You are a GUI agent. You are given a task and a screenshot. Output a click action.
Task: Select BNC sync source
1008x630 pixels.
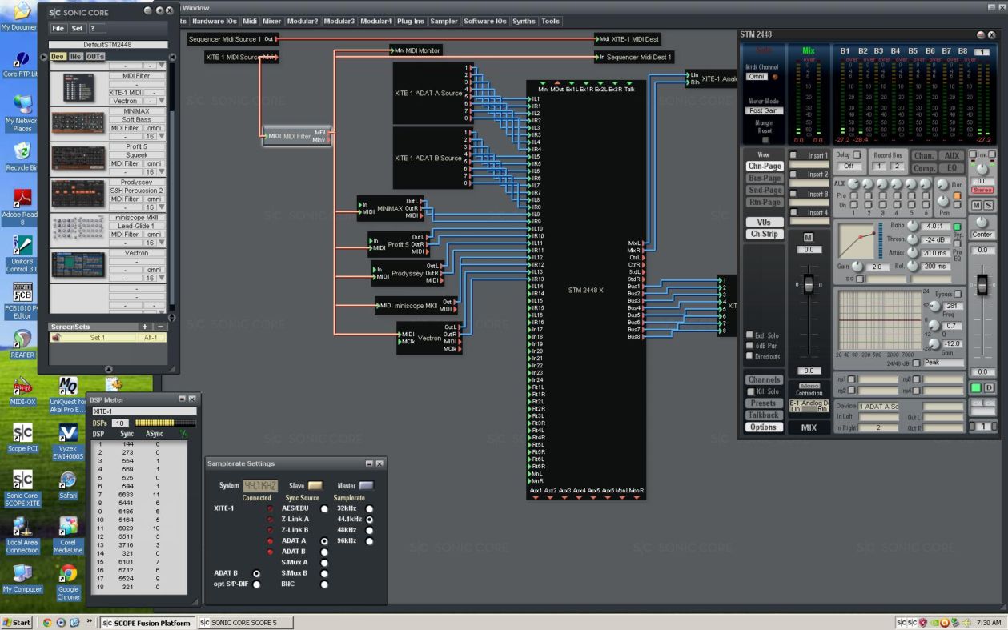(324, 584)
